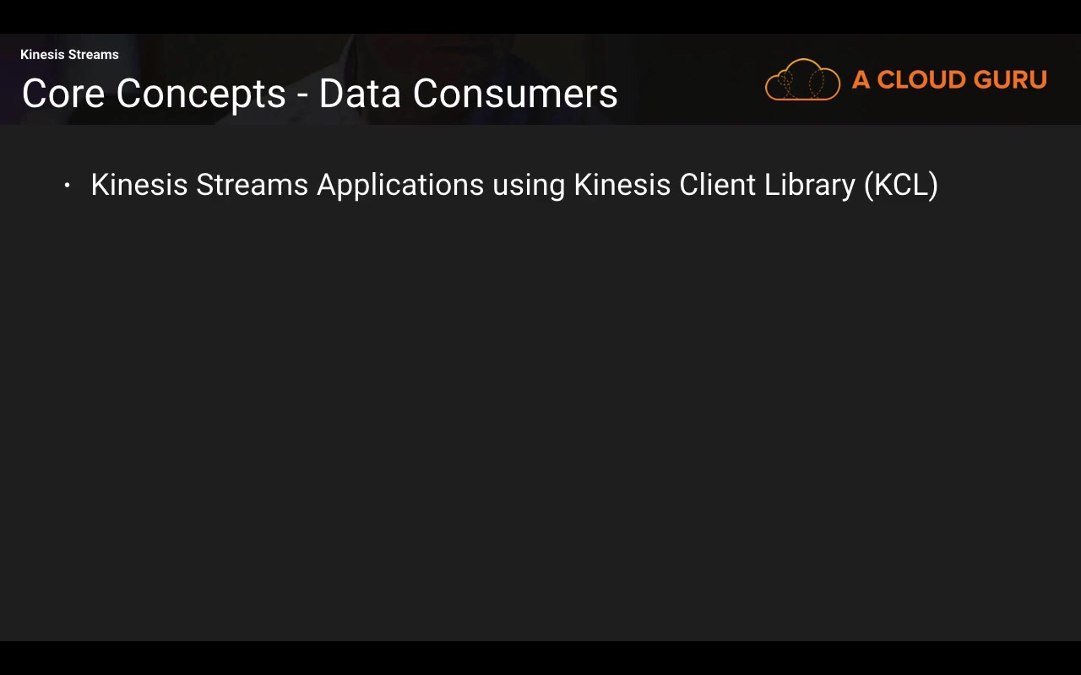Click the word Streams in the bullet line

tap(252, 185)
